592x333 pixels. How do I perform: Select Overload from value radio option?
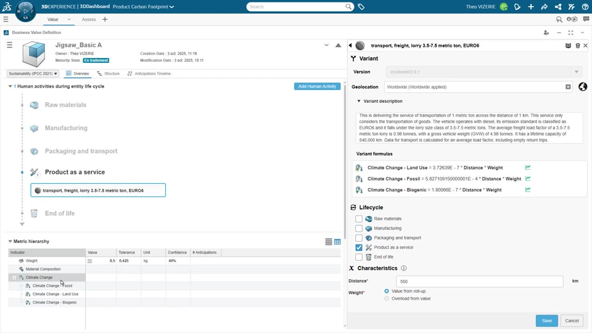pos(387,298)
